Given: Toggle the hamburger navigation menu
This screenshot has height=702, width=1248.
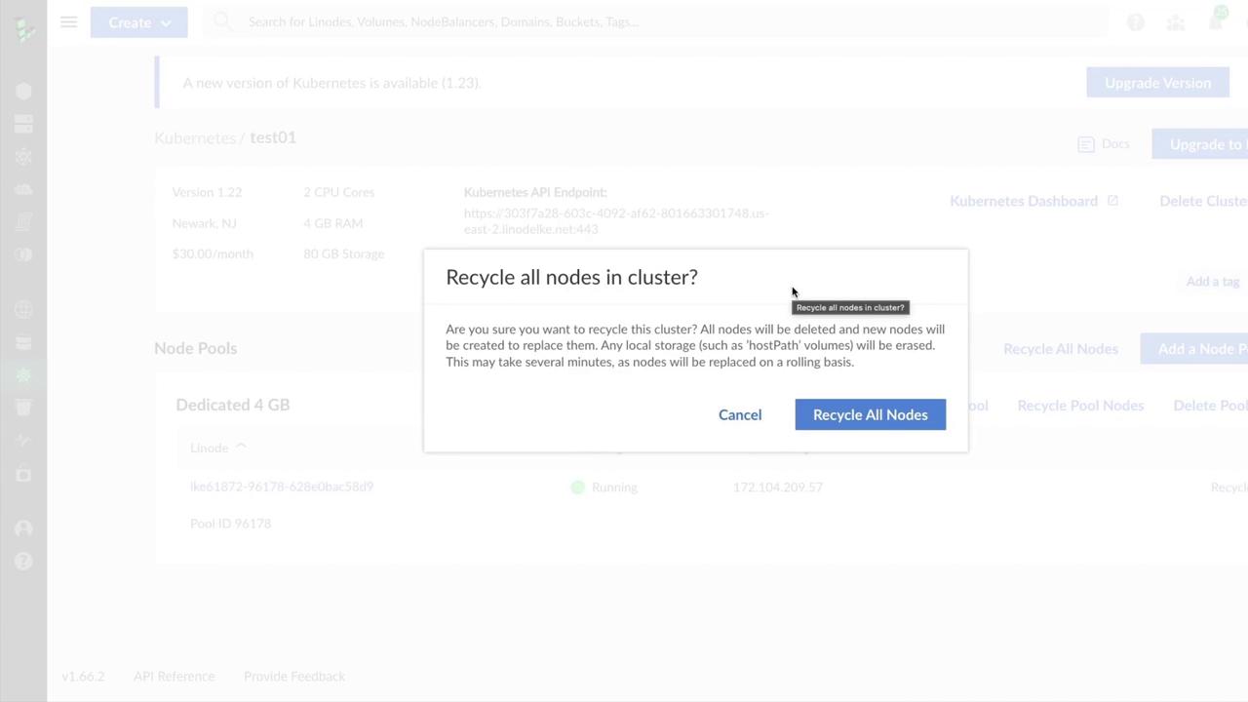Looking at the screenshot, I should [68, 21].
